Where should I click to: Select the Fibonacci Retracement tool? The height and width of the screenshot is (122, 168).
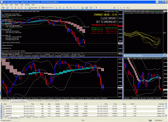[118, 8]
